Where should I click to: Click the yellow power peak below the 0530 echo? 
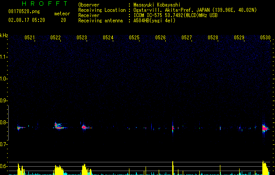(x=265, y=168)
